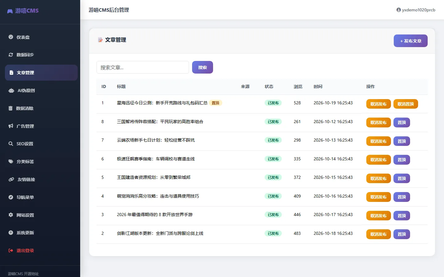Click the 友情链接 chain link icon
444x277 pixels.
pos(11,179)
